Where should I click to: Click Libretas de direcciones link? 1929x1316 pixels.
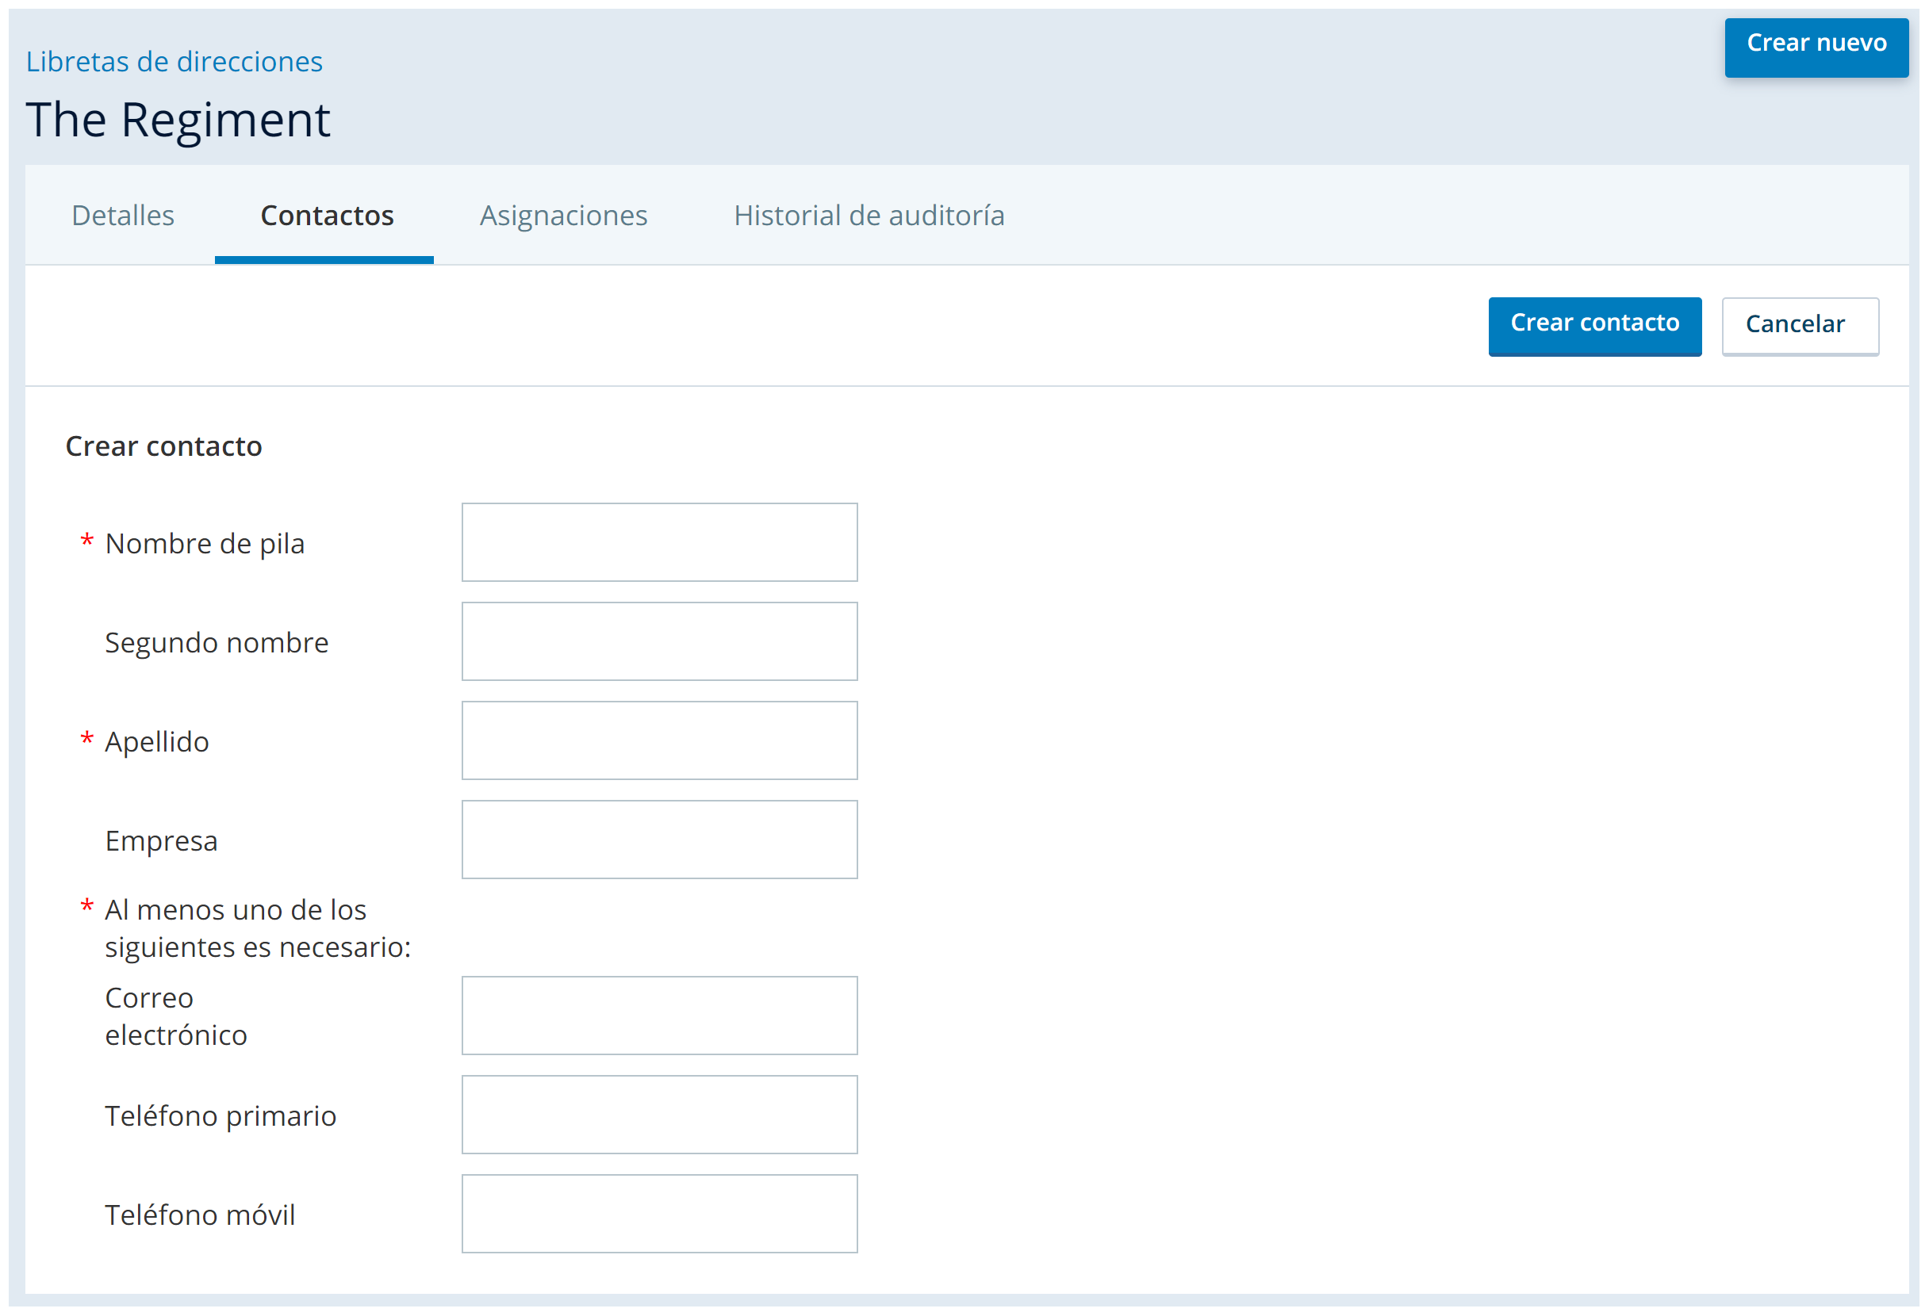pos(178,60)
